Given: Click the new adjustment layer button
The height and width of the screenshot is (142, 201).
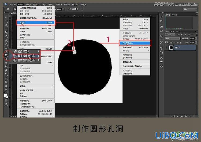Looking at the screenshot, I should pos(182,116).
